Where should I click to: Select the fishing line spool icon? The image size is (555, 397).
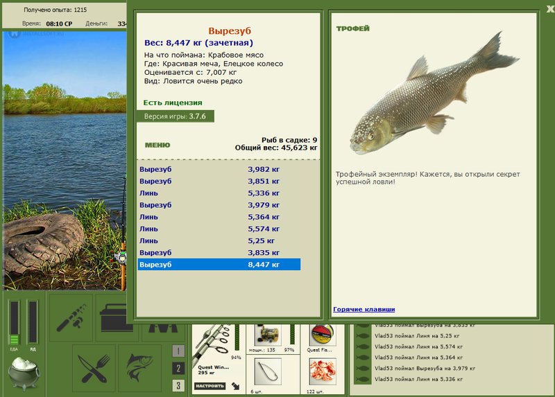coord(322,335)
